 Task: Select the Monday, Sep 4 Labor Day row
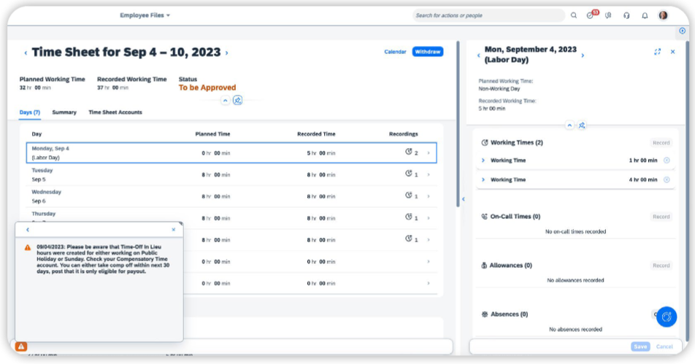(x=231, y=152)
